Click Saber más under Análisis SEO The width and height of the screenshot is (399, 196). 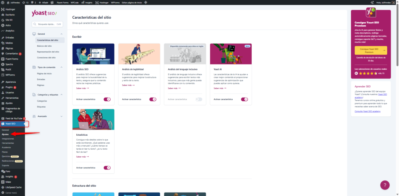pos(83,88)
